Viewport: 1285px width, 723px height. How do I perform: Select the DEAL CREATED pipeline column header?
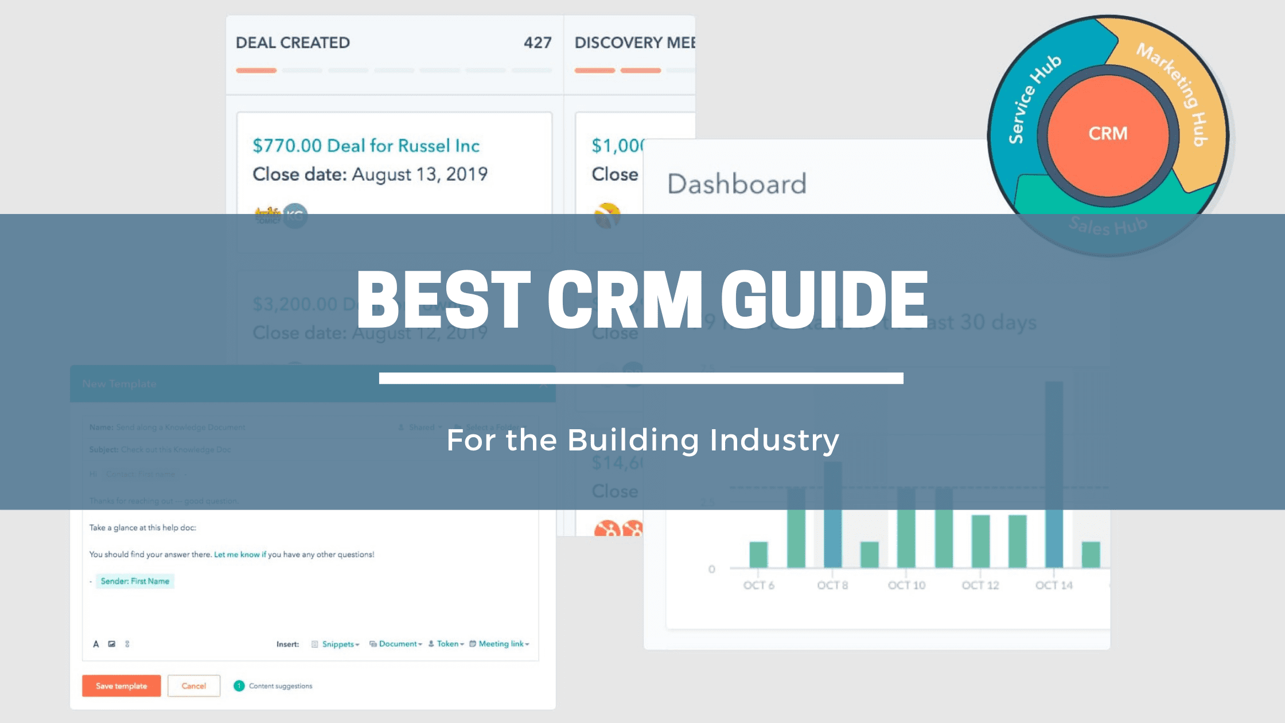coord(293,42)
